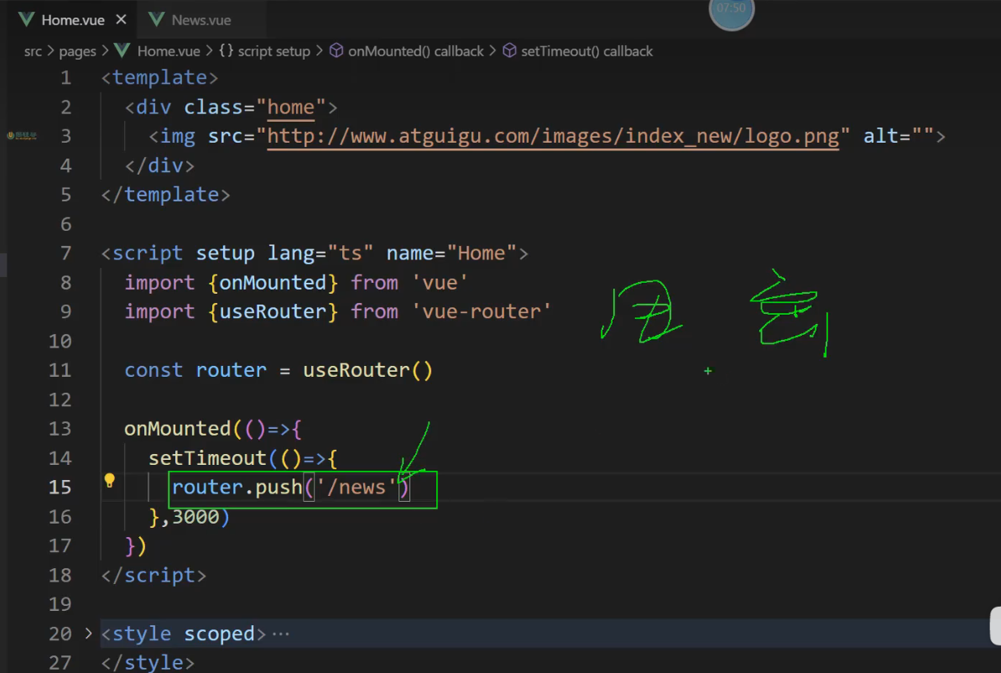Click lang="ts" attribute value
Image resolution: width=1001 pixels, height=673 pixels.
(x=350, y=253)
